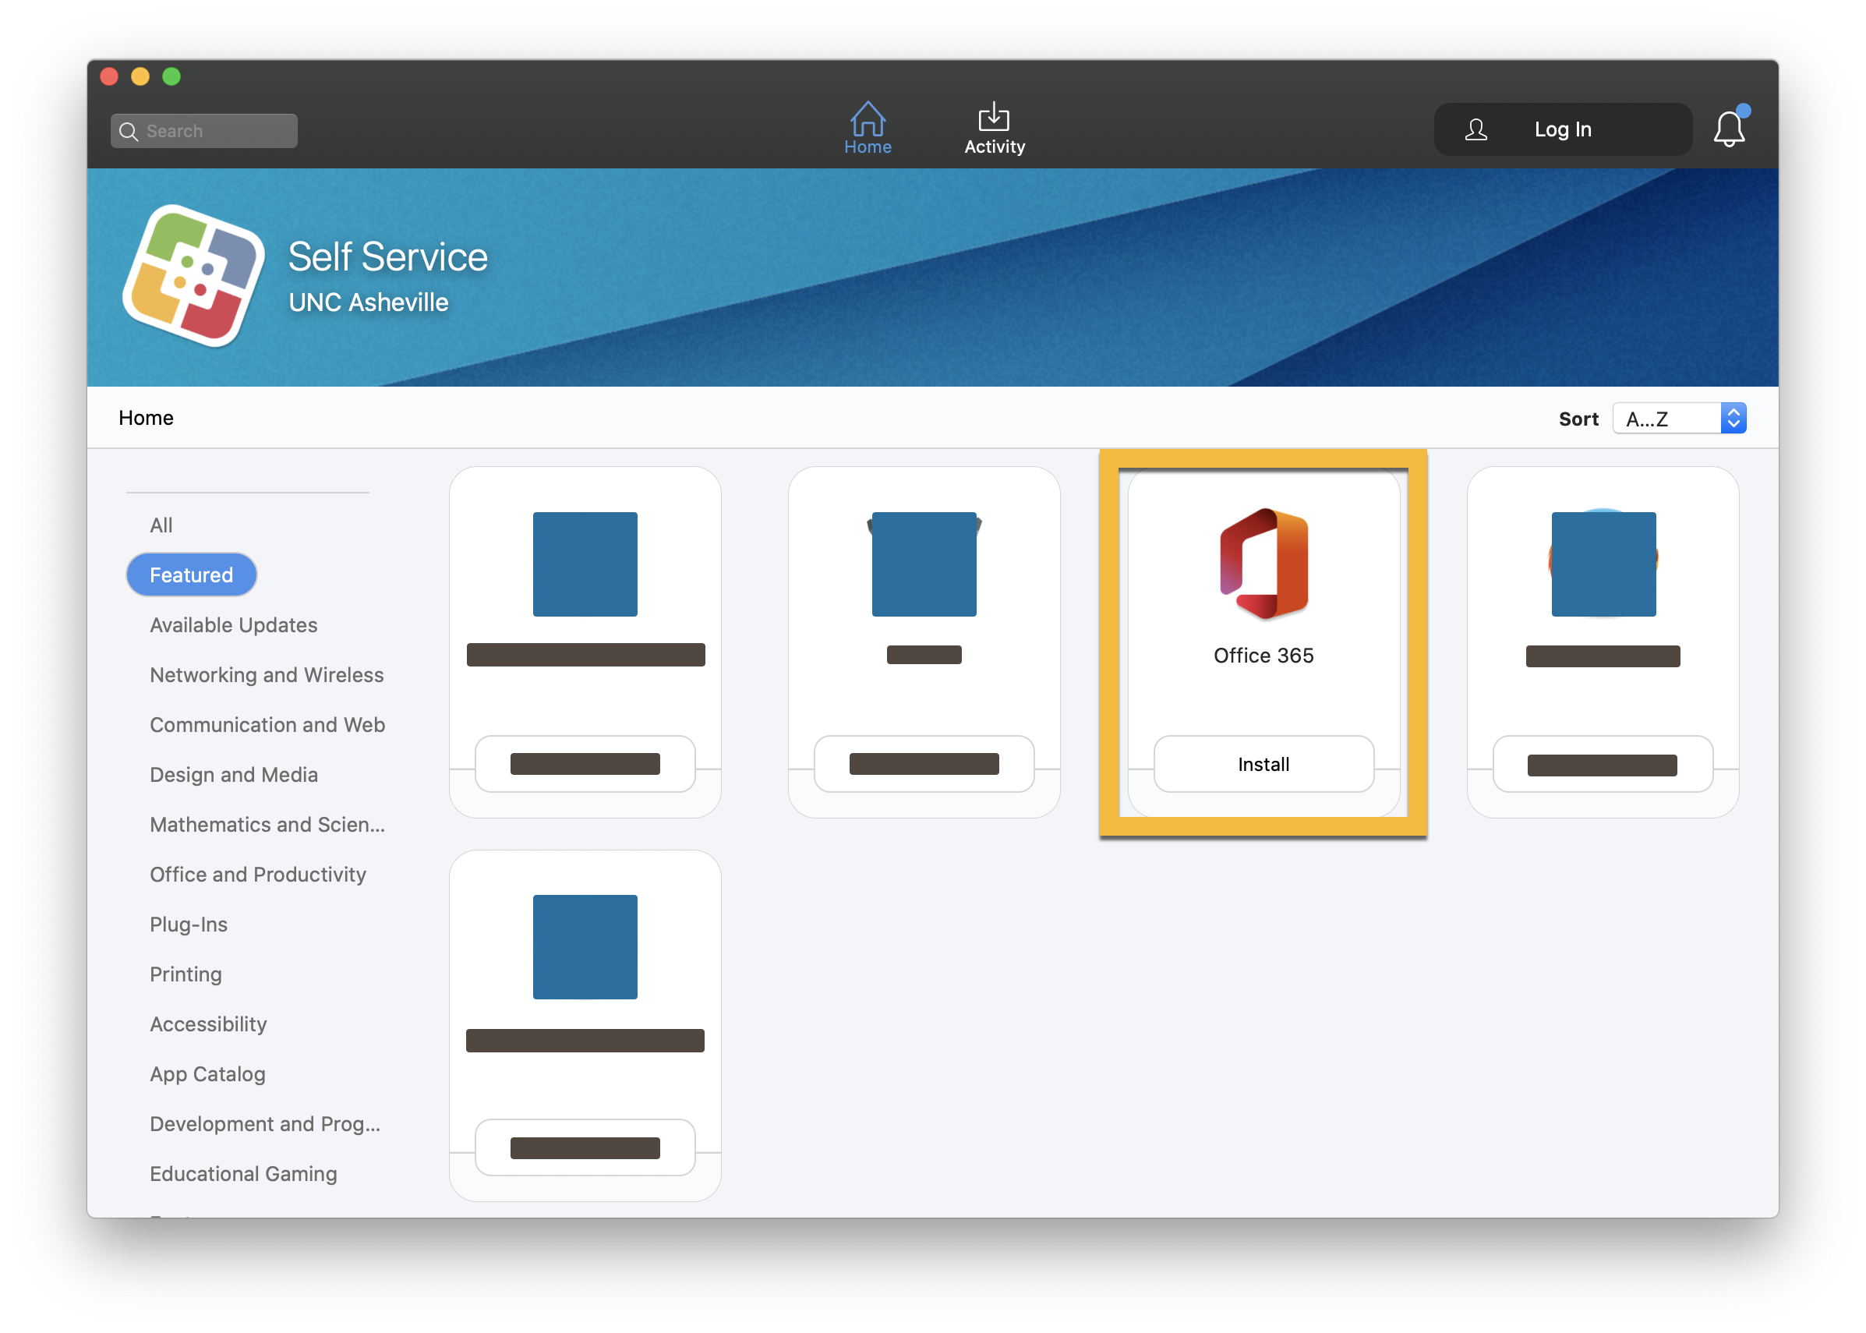The height and width of the screenshot is (1333, 1866).
Task: Select the All category
Action: [161, 525]
